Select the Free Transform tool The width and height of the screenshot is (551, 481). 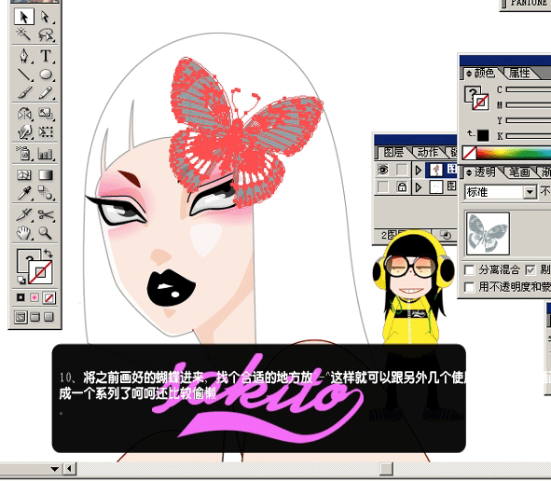pos(46,132)
